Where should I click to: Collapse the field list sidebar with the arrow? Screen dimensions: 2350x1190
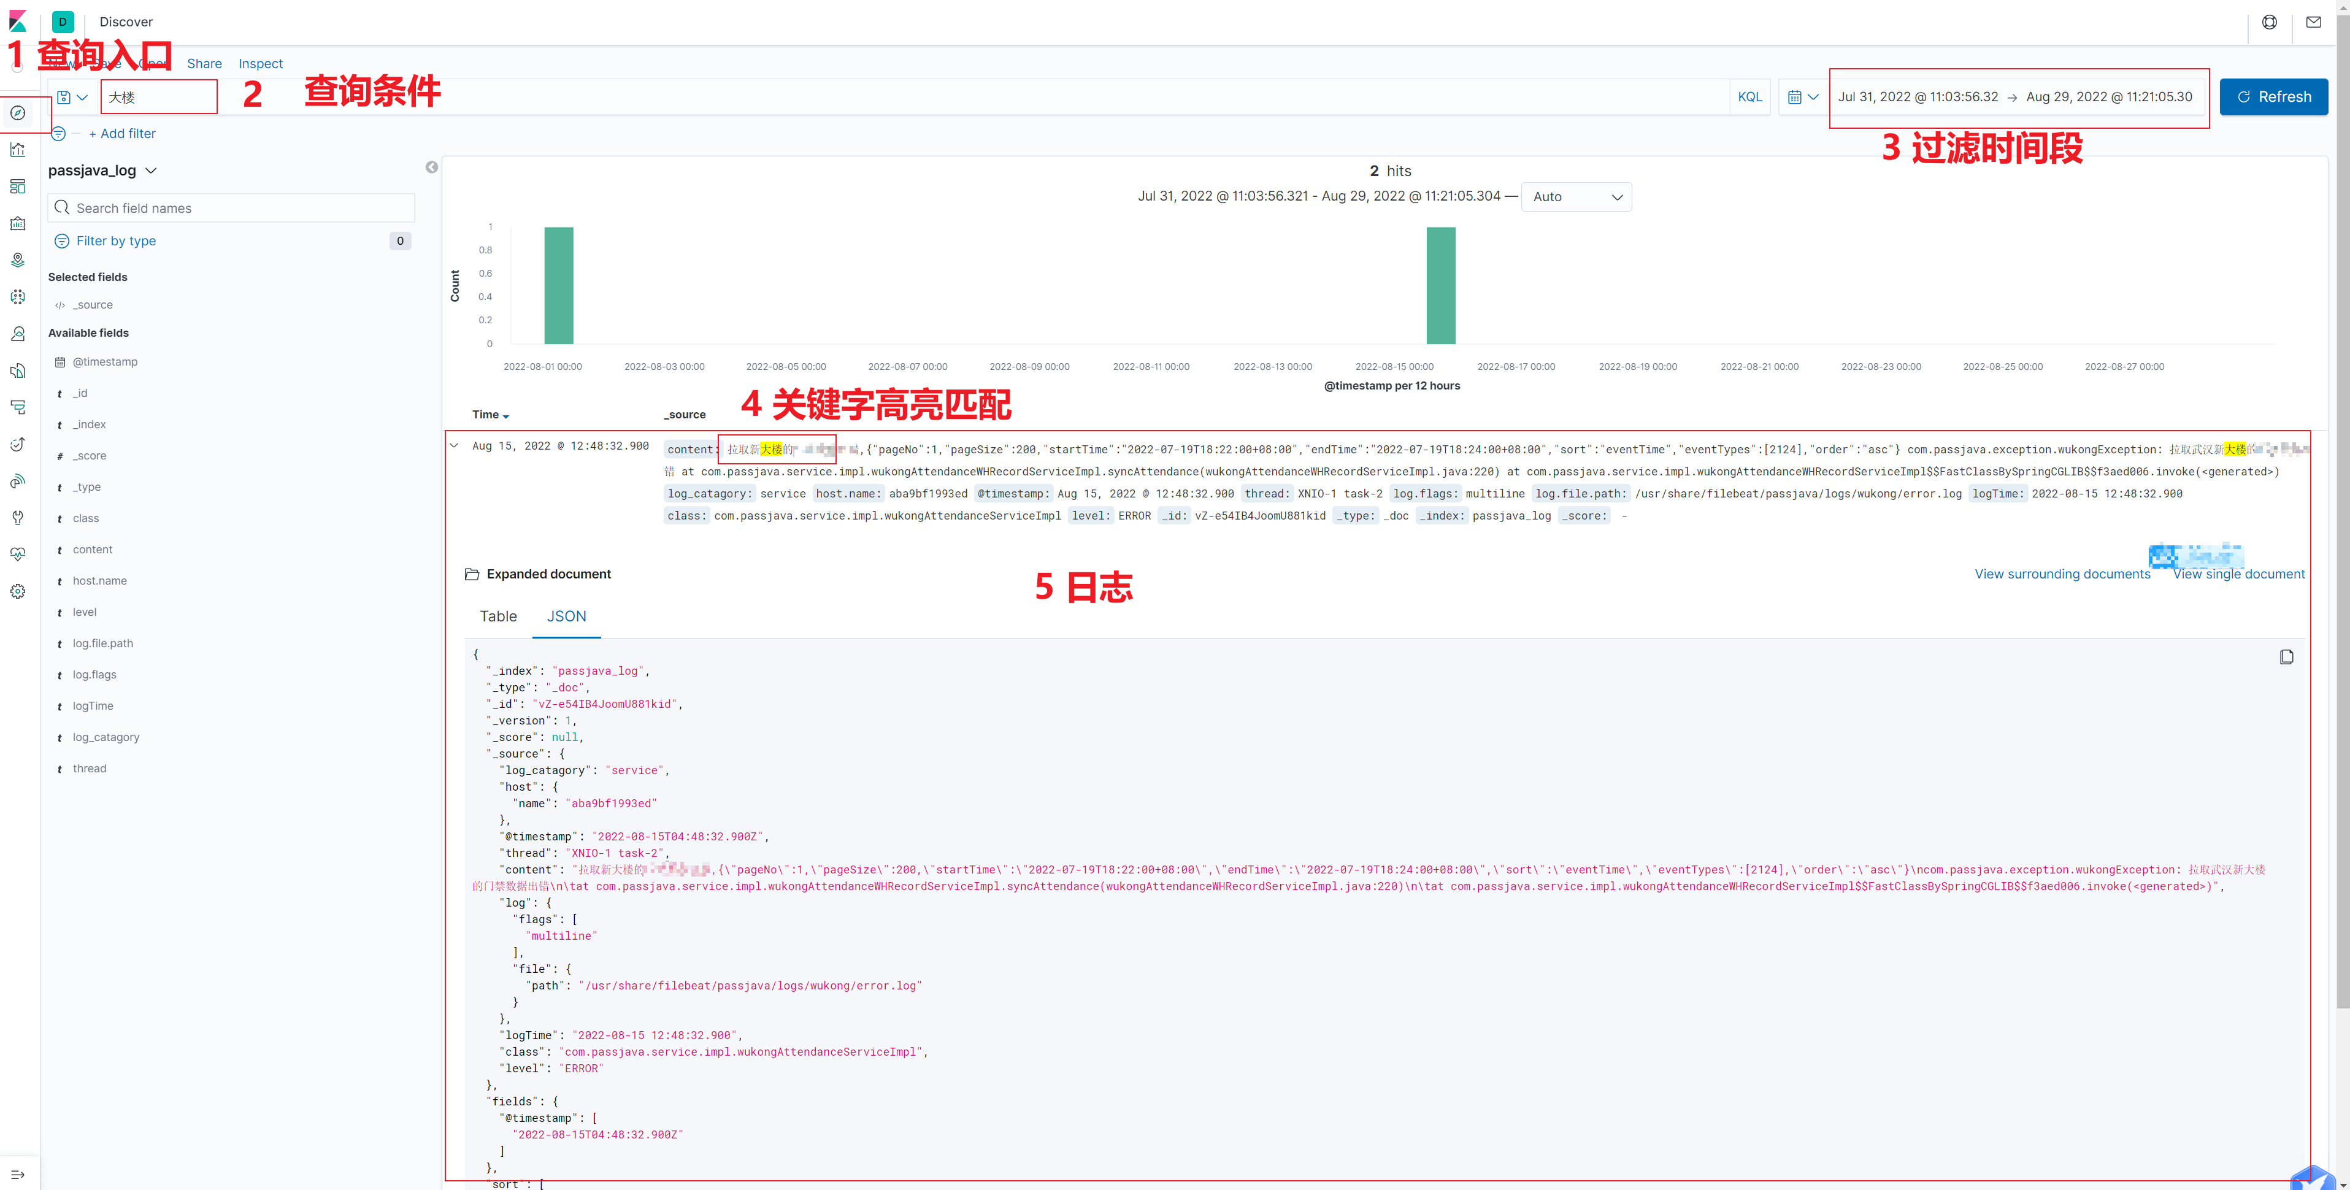coord(431,167)
